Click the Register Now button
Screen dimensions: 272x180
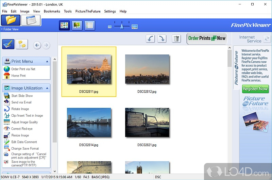255,89
